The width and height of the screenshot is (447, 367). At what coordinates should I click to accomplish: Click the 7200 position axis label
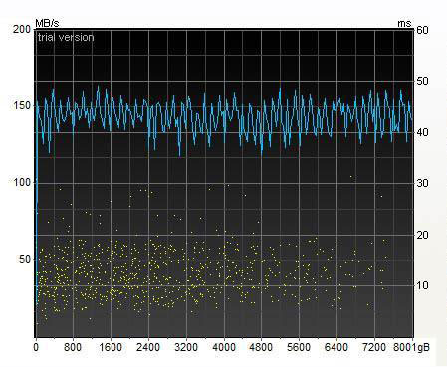coord(374,347)
